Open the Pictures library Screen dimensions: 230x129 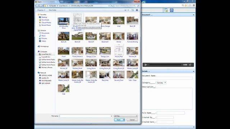pos(44,38)
